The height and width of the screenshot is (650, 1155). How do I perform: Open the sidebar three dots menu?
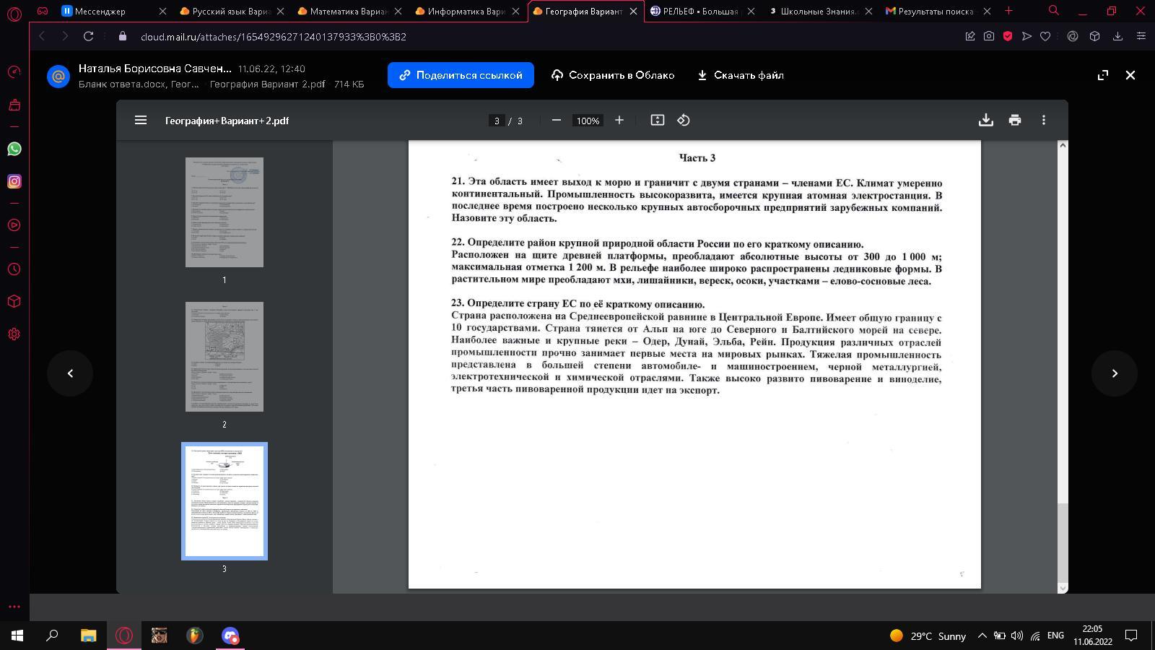click(14, 607)
